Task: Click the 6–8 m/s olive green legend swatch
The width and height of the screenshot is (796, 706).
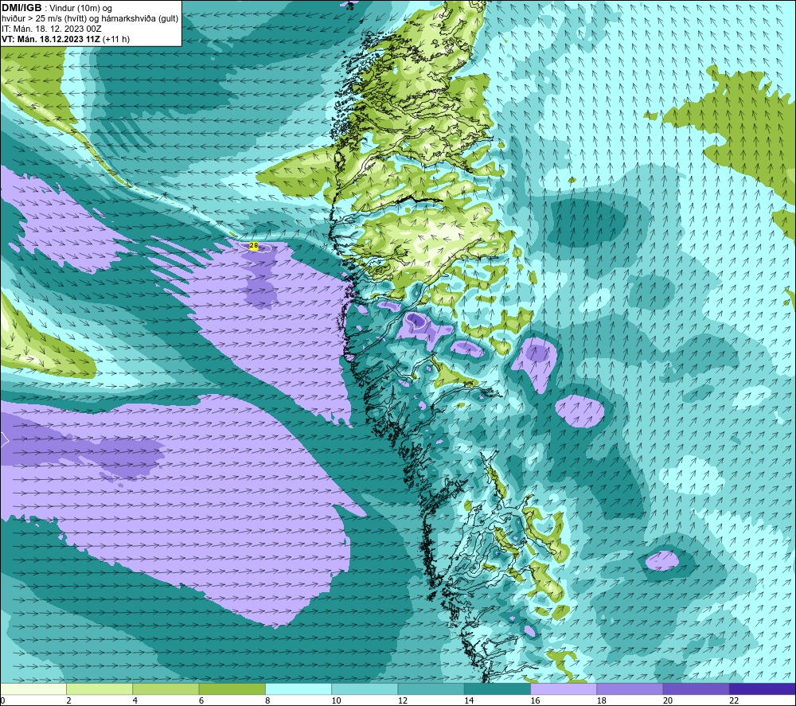Action: click(232, 688)
